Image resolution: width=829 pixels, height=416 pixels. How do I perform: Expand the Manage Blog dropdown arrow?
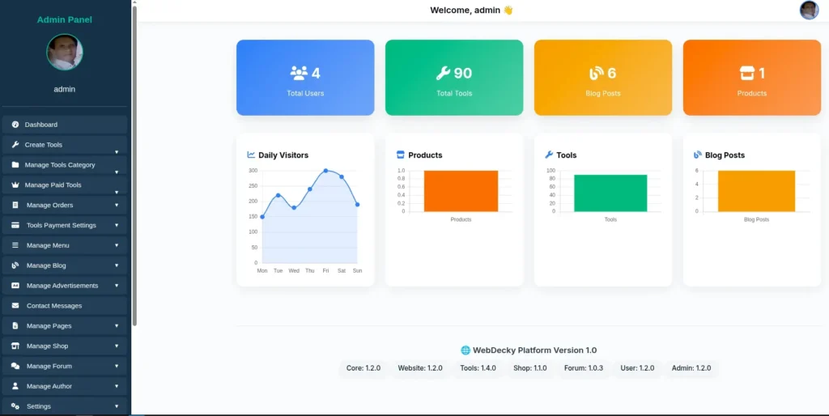[117, 265]
